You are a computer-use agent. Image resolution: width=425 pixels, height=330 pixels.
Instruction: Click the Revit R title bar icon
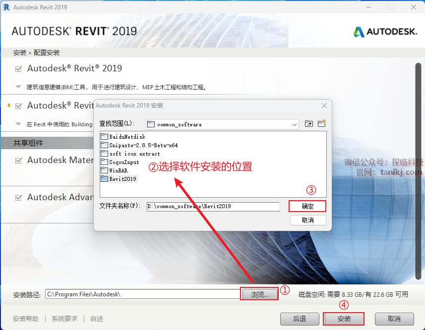click(6, 7)
